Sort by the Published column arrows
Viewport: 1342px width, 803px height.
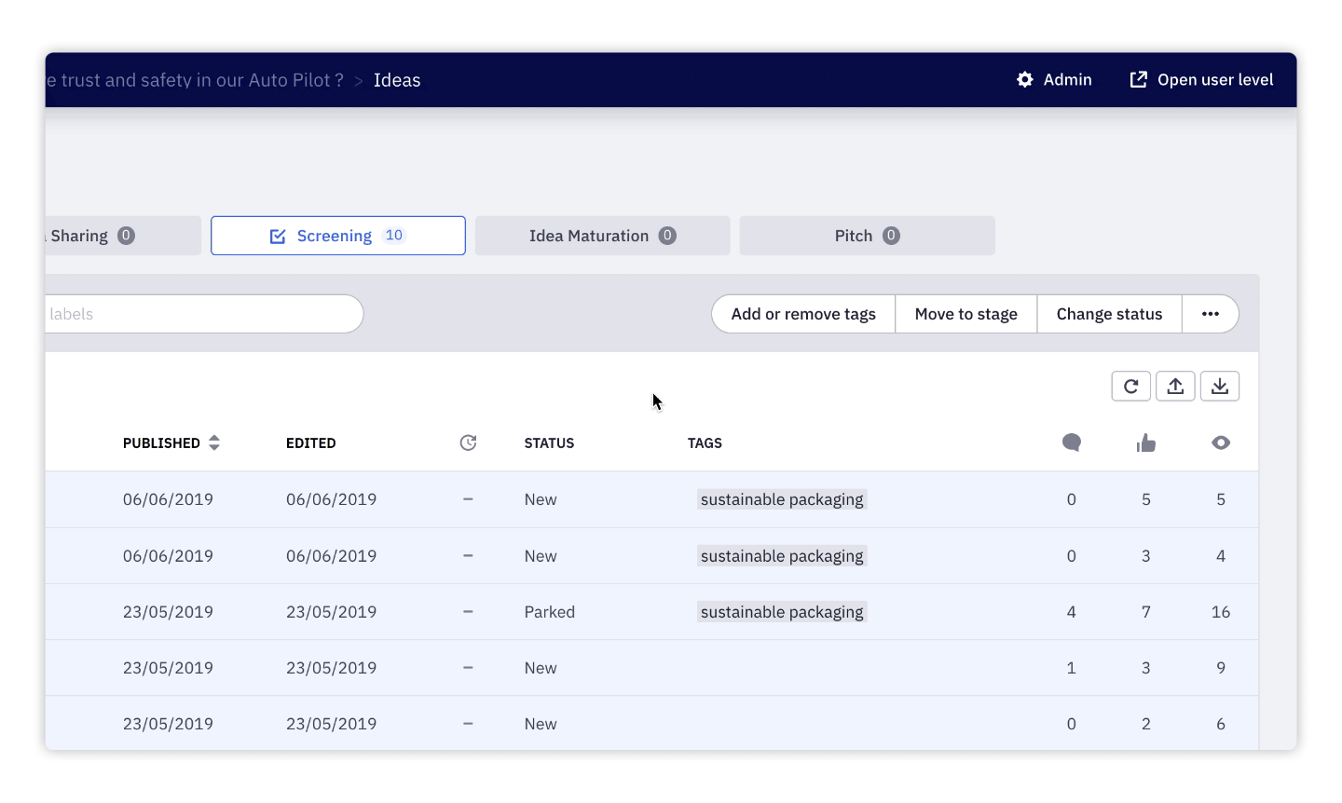click(214, 443)
